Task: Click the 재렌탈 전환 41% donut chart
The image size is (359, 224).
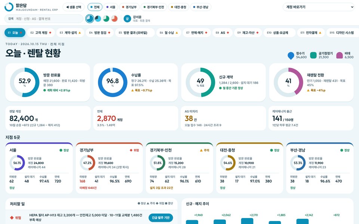Action: tap(288, 82)
